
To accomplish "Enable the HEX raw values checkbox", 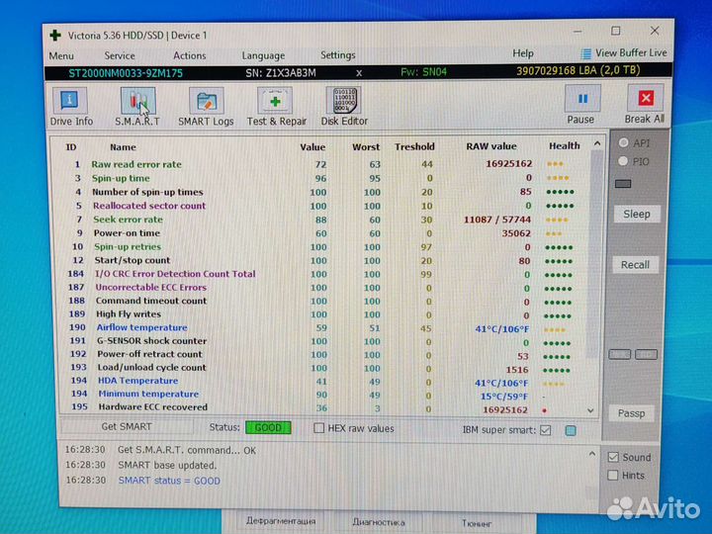I will (x=318, y=428).
